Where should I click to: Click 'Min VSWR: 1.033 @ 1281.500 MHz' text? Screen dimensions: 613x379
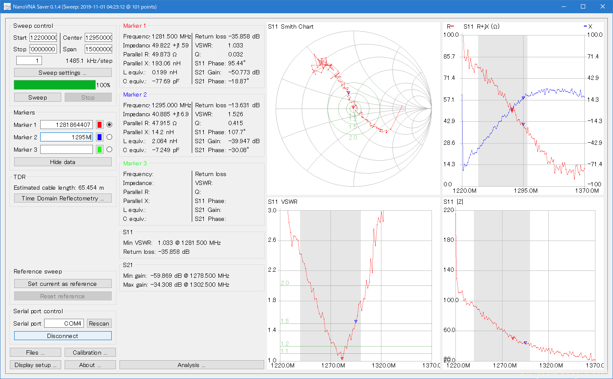172,243
